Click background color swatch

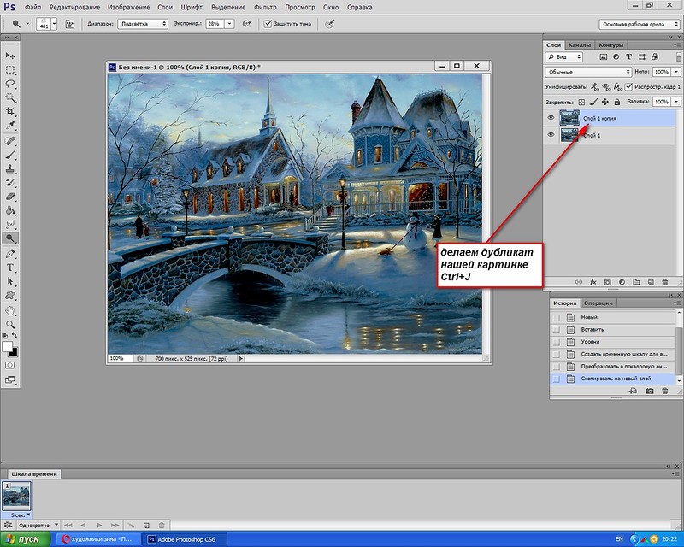(x=14, y=352)
